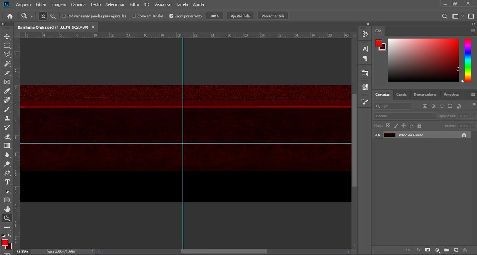
Task: Toggle lock position
Action: (403, 125)
